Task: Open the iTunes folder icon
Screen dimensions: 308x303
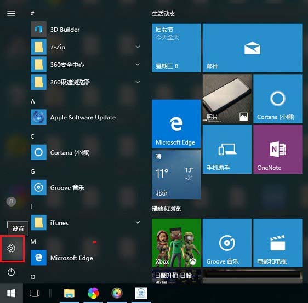Action: click(38, 222)
